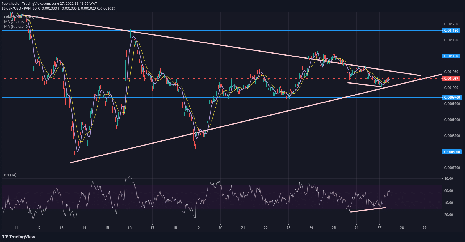Screen dimensions: 465x242
Task: Click date label 13 on the time axis
Action: coord(62,228)
